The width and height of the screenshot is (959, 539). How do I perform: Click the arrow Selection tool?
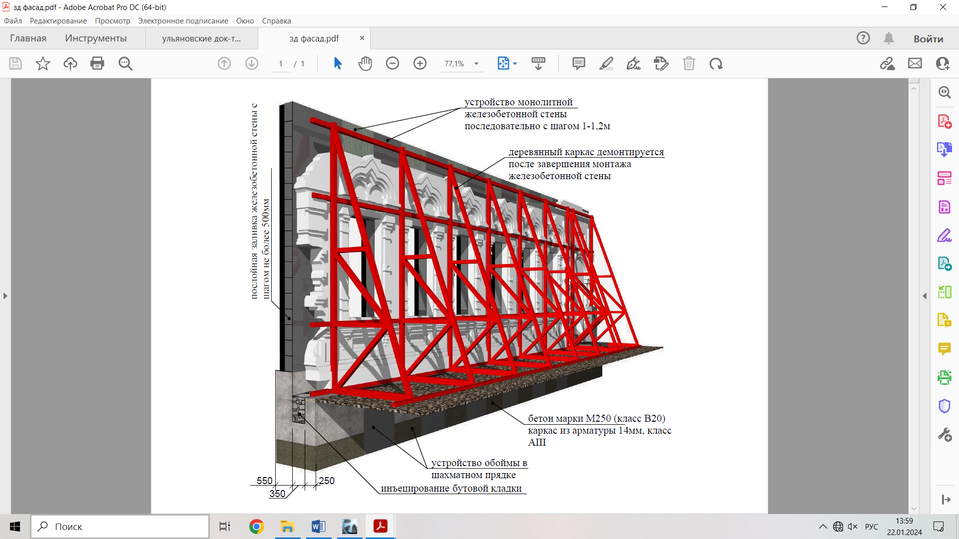pyautogui.click(x=338, y=63)
